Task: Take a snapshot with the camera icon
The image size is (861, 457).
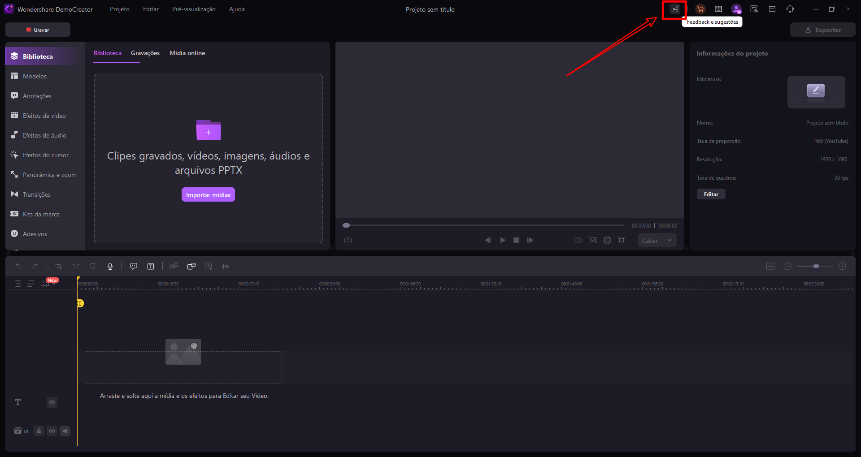Action: pos(348,241)
